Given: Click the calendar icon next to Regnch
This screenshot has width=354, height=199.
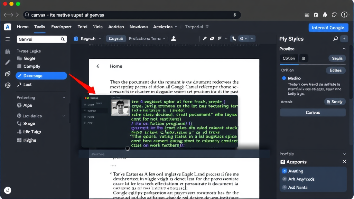Looking at the screenshot, I should point(75,39).
